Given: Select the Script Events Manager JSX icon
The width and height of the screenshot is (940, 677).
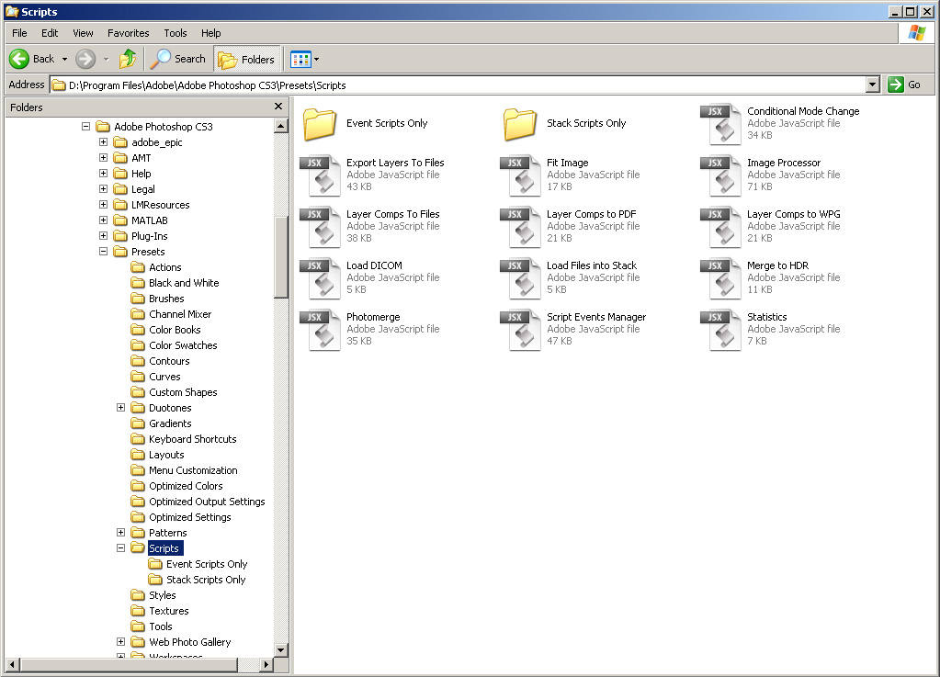Looking at the screenshot, I should point(521,330).
